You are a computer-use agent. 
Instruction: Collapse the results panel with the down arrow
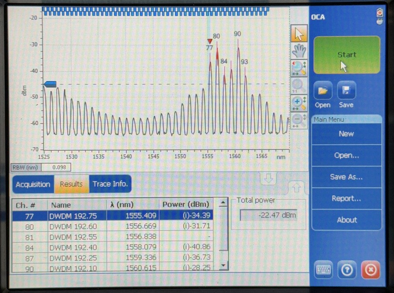click(268, 178)
